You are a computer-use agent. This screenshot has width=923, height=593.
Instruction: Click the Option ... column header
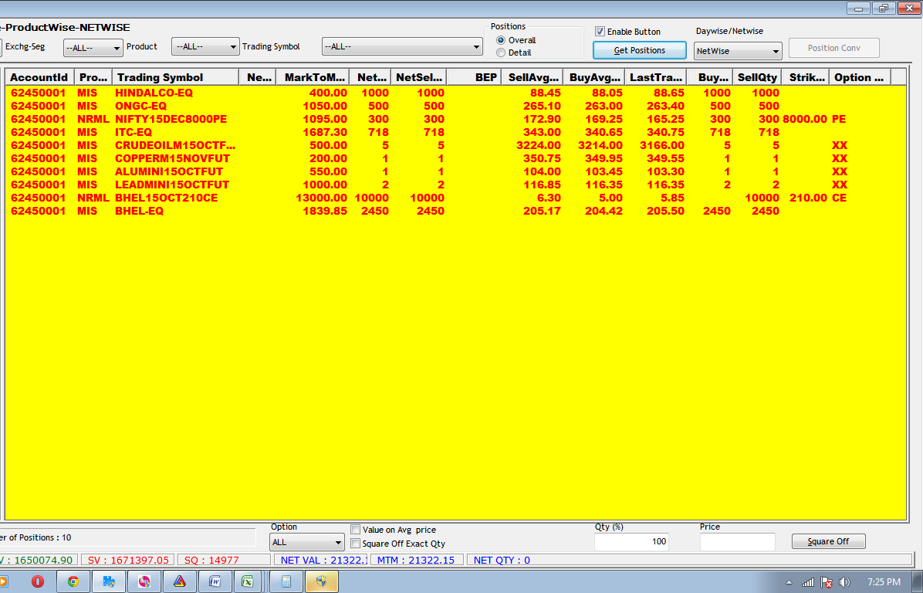click(860, 77)
